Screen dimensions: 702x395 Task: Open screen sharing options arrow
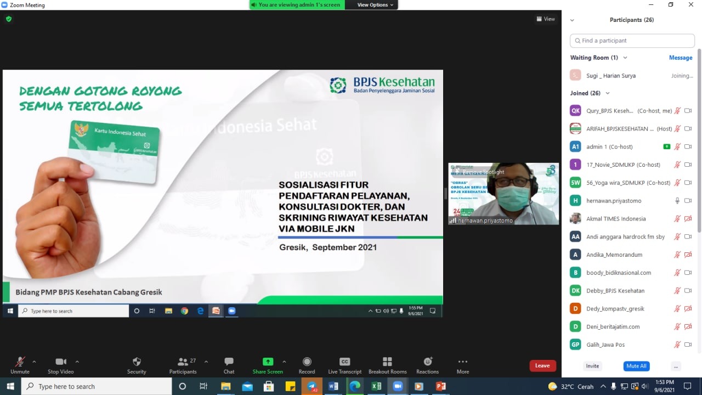click(x=284, y=362)
